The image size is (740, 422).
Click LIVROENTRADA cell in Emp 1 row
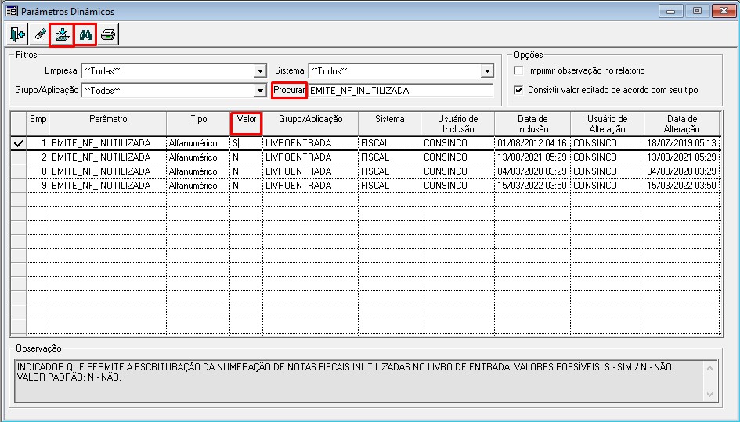(311, 143)
